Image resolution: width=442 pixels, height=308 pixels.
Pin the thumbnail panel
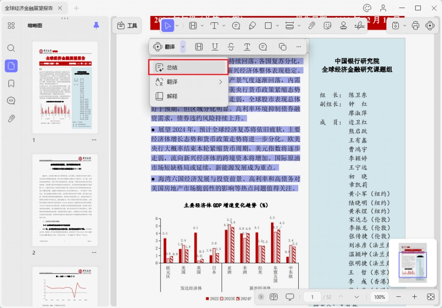96,25
